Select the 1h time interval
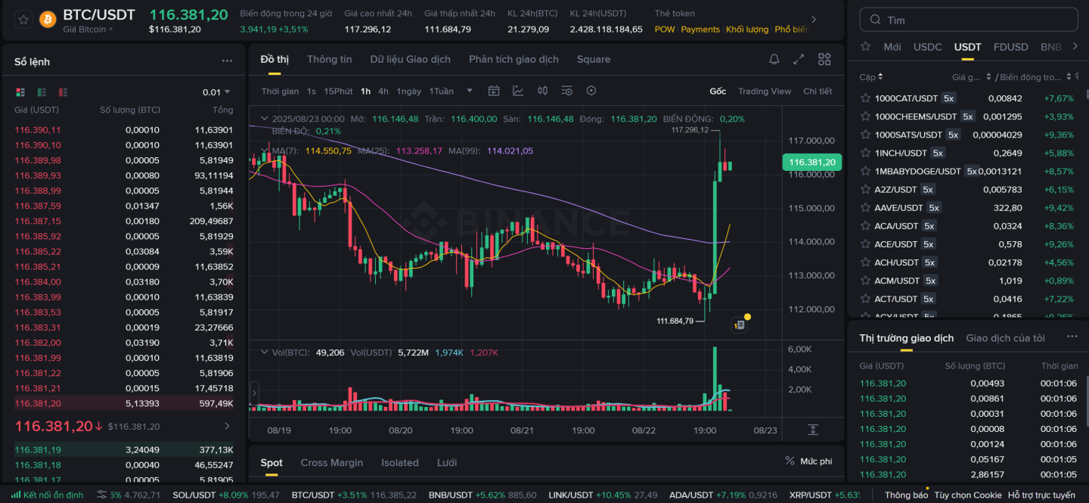Image resolution: width=1089 pixels, height=503 pixels. 365,91
